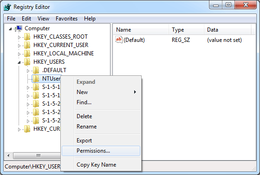
Task: Click the HKEY_CUR folder icon at the tree bottom
Action: pos(27,129)
